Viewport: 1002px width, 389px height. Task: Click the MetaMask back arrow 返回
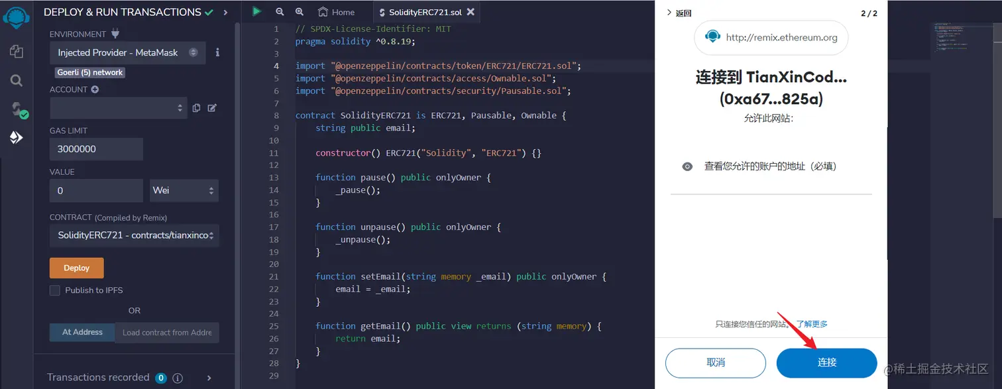pyautogui.click(x=679, y=13)
